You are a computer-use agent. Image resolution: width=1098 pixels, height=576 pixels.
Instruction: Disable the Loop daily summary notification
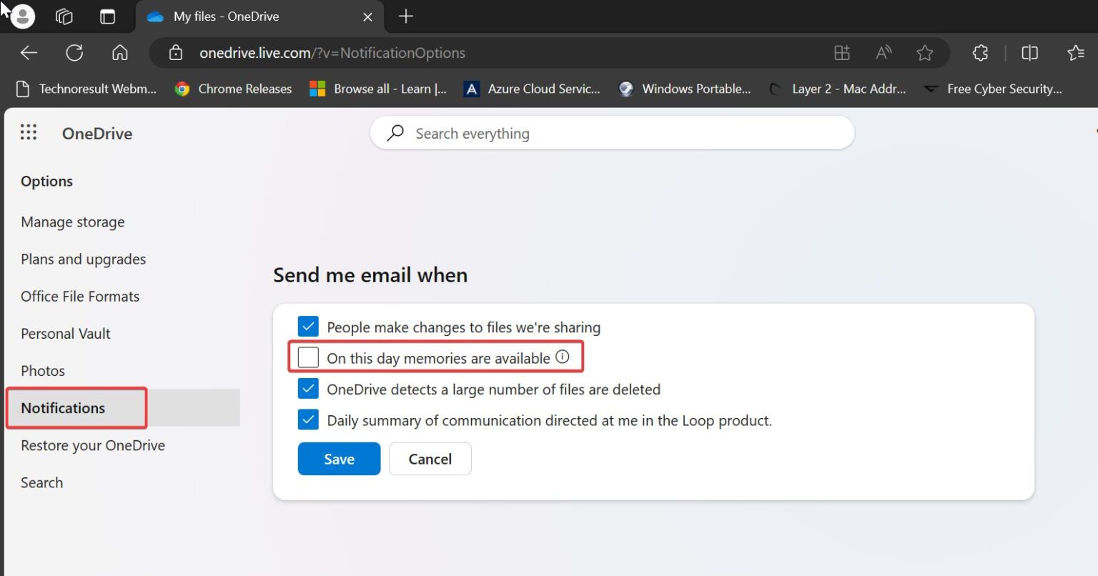tap(308, 419)
